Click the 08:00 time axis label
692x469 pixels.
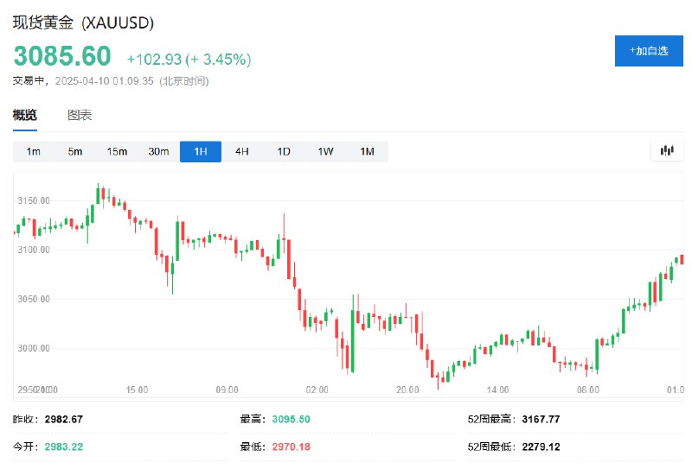pos(588,390)
